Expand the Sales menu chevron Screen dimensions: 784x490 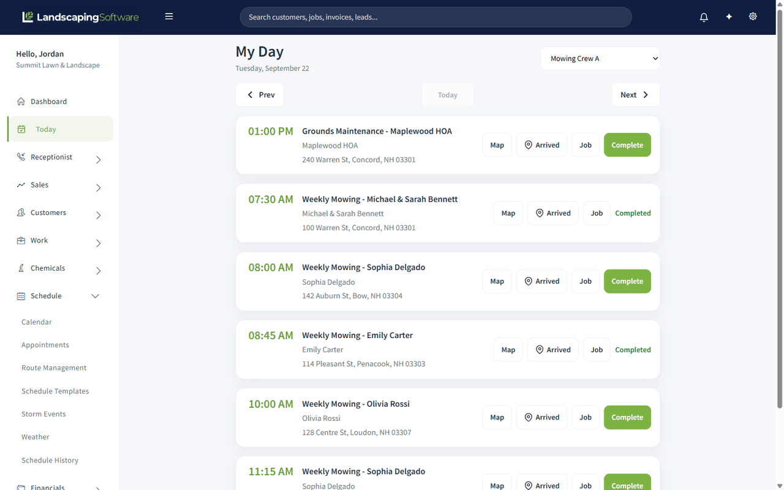point(99,188)
